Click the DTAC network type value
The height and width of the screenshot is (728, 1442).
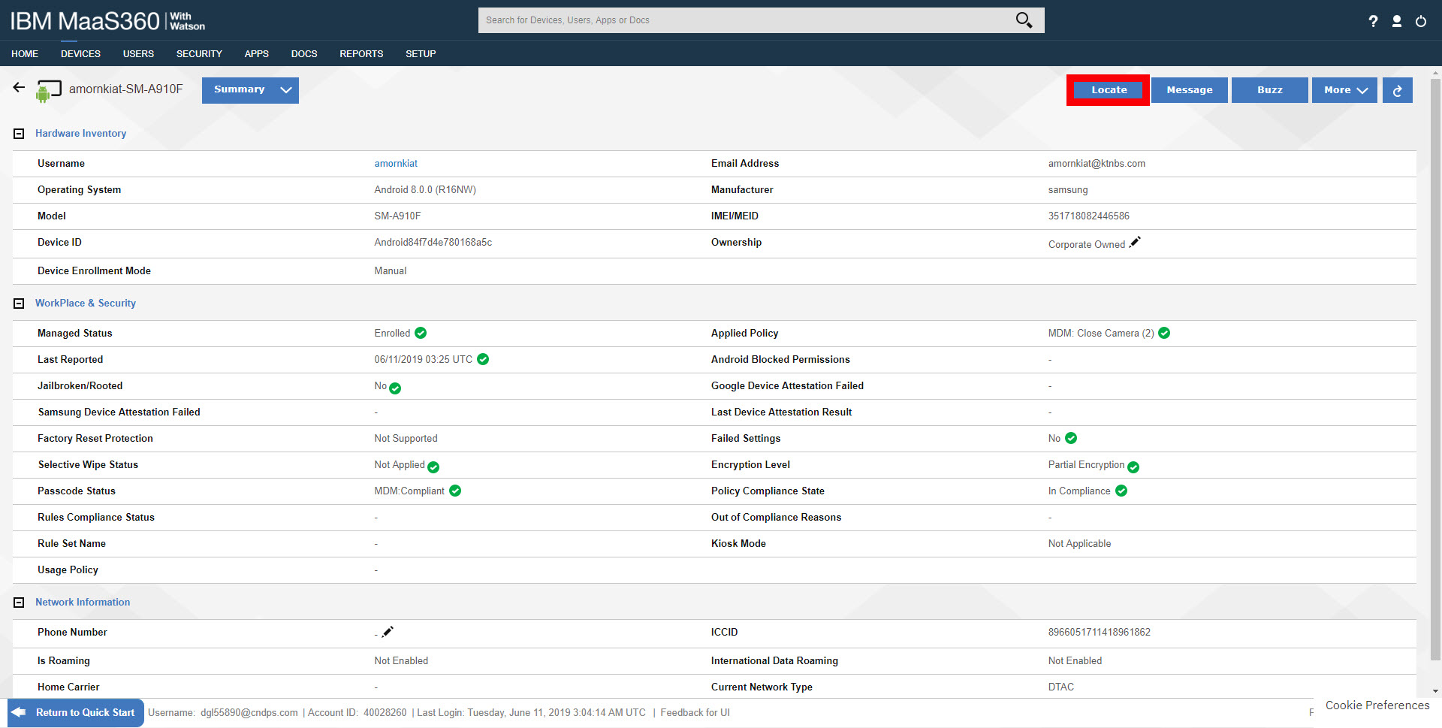coord(1060,687)
